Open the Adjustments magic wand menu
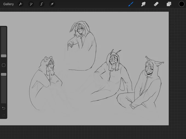 (31, 4)
